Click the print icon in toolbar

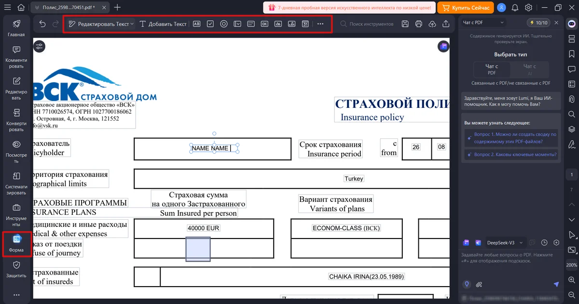pos(418,24)
